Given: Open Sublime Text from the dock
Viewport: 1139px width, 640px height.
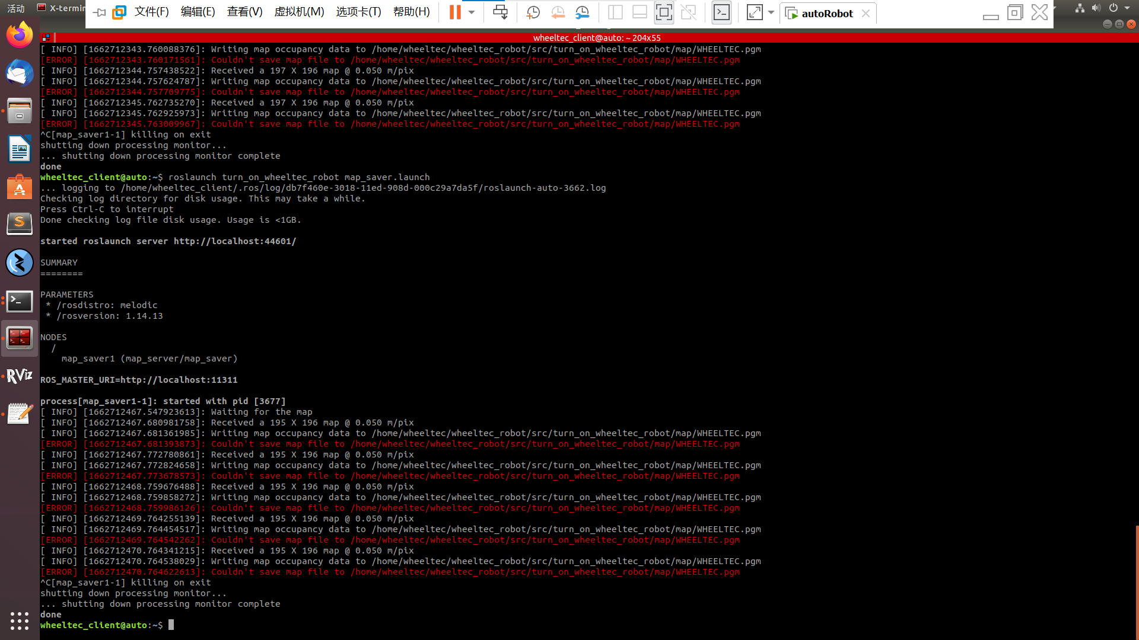Looking at the screenshot, I should tap(20, 225).
